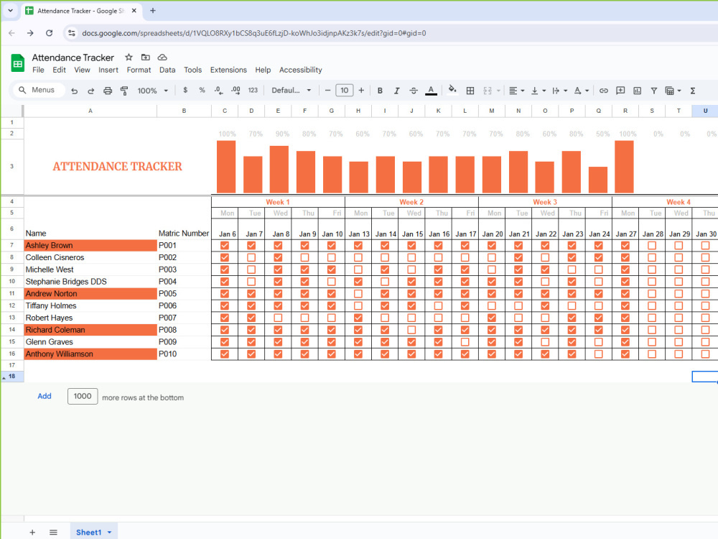Click the font size 10 field
The width and height of the screenshot is (718, 539).
pyautogui.click(x=345, y=91)
